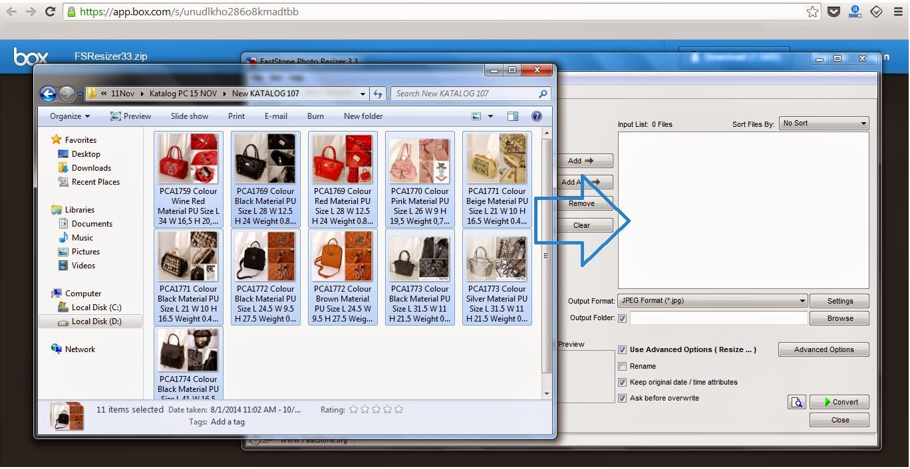Expand the Output Format dropdown
This screenshot has height=469, width=910.
tap(712, 301)
